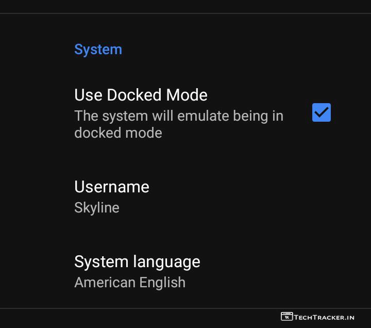The width and height of the screenshot is (371, 328).
Task: Uncheck the Use Docked Mode checkbox
Action: click(321, 112)
